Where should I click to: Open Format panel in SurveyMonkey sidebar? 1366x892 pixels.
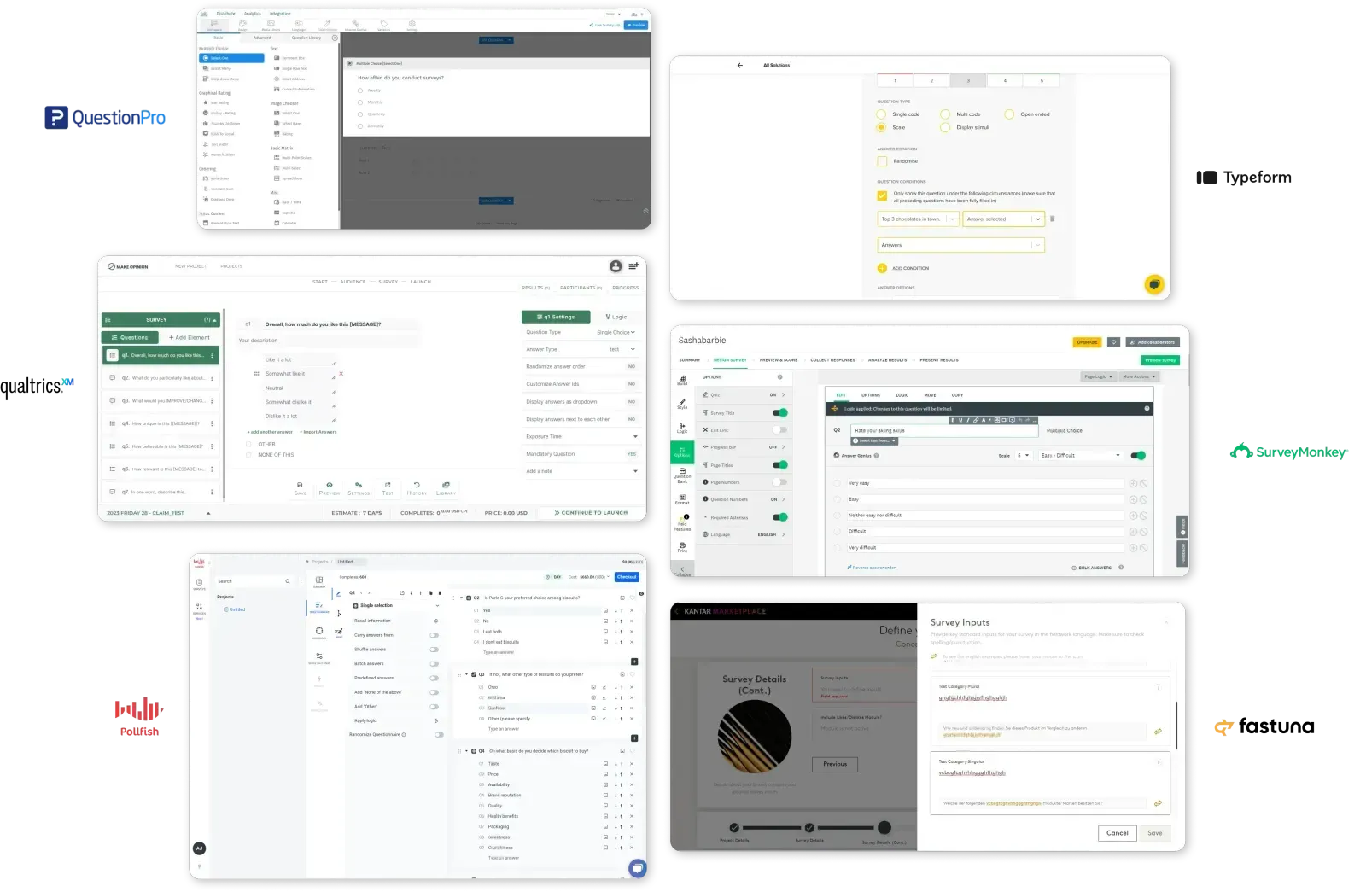coord(682,499)
